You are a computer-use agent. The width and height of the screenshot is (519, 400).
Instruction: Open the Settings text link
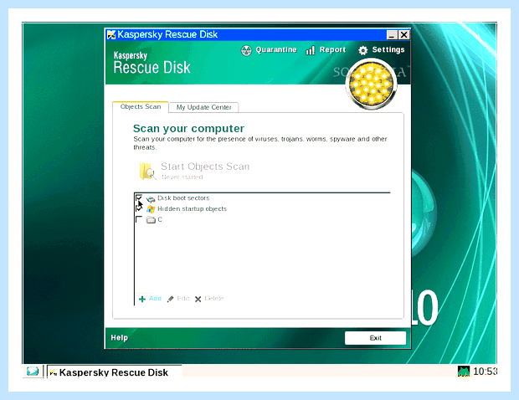[x=388, y=49]
